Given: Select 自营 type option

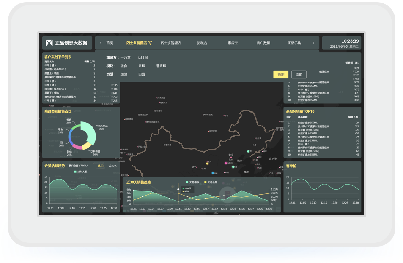Looking at the screenshot, I should 142,74.
